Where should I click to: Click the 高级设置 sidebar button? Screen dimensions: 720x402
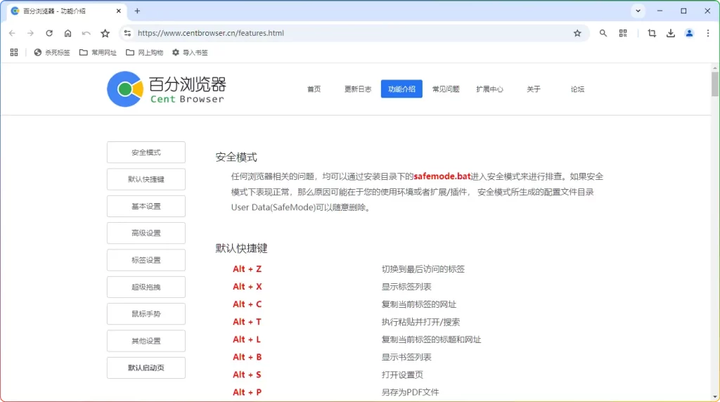(146, 233)
